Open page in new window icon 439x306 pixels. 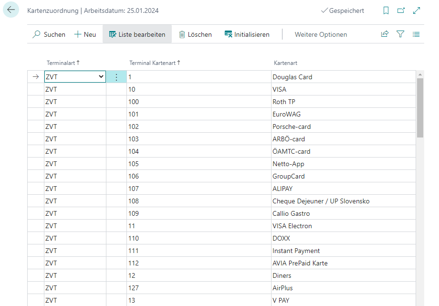(401, 11)
